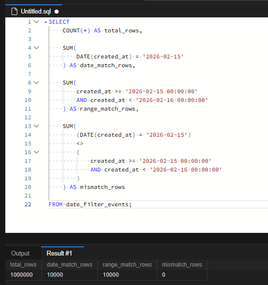Click the alias range_match_rows on line 11
This screenshot has height=285, width=268.
(107, 109)
